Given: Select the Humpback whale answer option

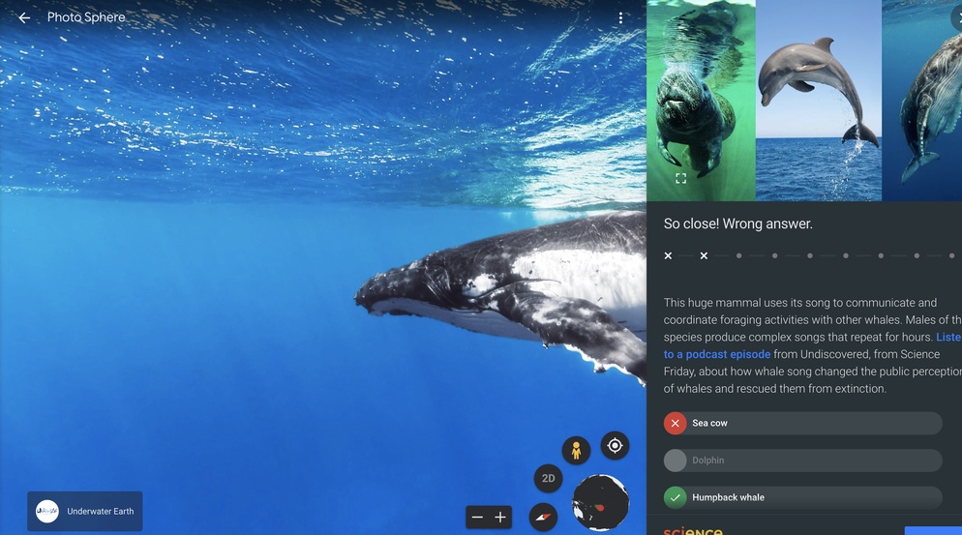Looking at the screenshot, I should point(802,497).
